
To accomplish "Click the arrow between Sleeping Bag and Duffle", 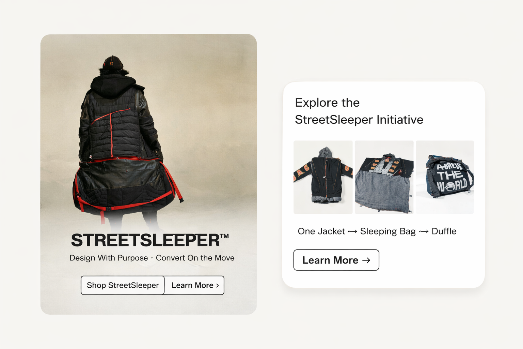I will coord(424,232).
